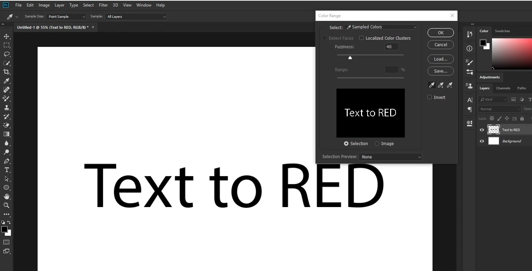Viewport: 532px width, 271px height.
Task: Select the Eyedropper tool in the left toolbar
Action: [6, 81]
